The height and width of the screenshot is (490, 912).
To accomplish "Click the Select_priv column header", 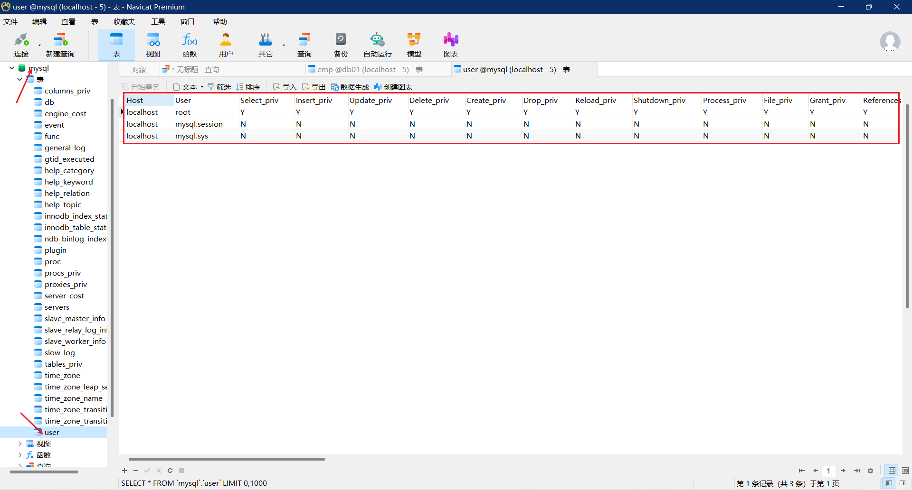I will (266, 100).
